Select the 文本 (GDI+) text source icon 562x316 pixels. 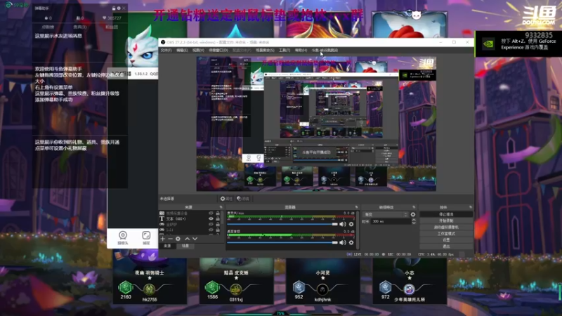tap(162, 218)
